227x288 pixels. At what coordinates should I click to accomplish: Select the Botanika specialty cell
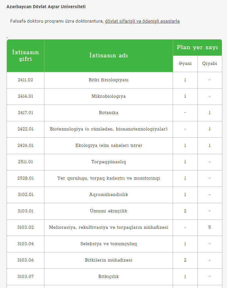(108, 113)
